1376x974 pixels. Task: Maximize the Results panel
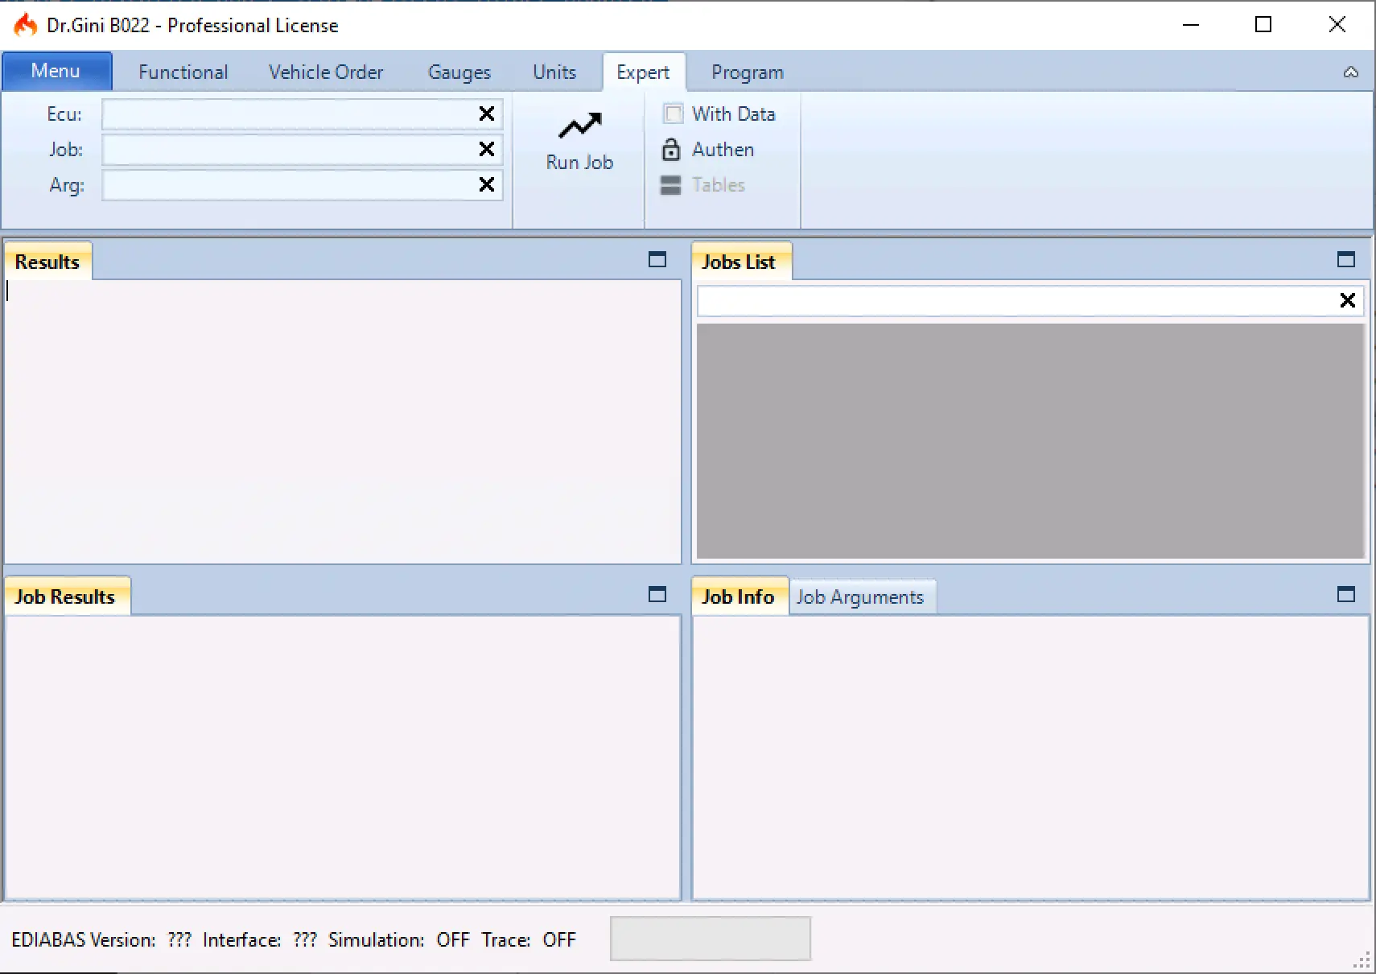click(x=657, y=259)
